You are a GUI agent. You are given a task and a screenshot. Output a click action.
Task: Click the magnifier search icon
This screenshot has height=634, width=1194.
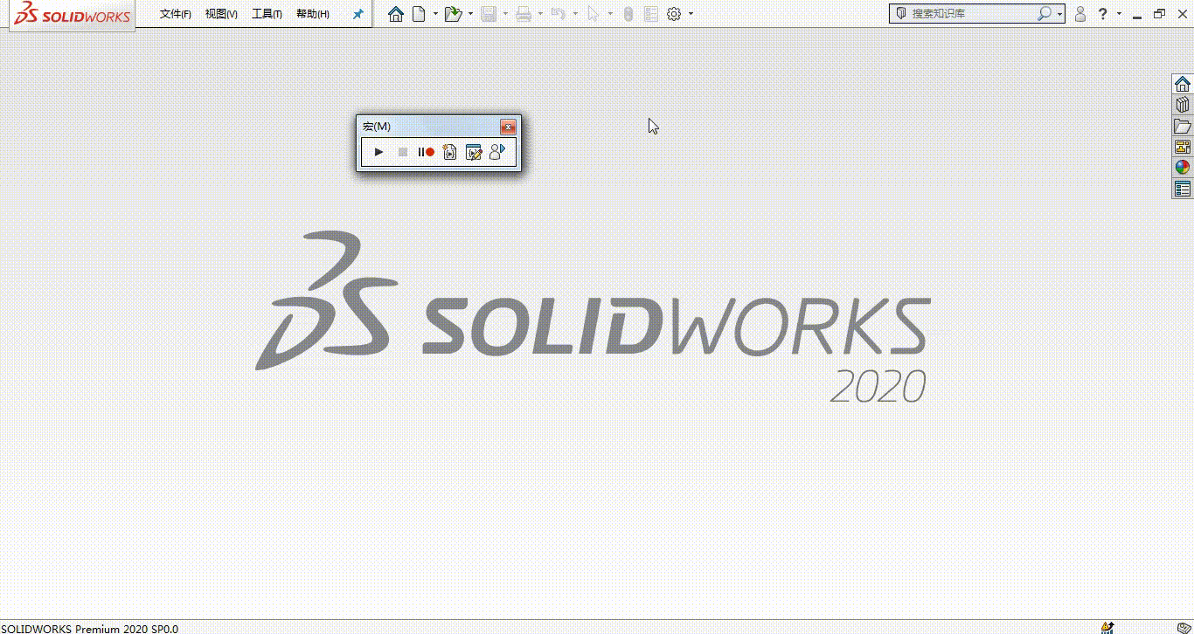click(x=1044, y=14)
